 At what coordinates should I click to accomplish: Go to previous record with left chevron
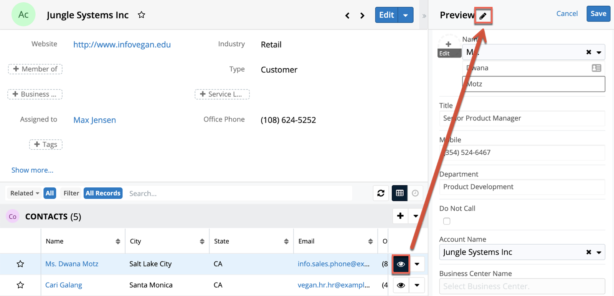[x=347, y=16]
